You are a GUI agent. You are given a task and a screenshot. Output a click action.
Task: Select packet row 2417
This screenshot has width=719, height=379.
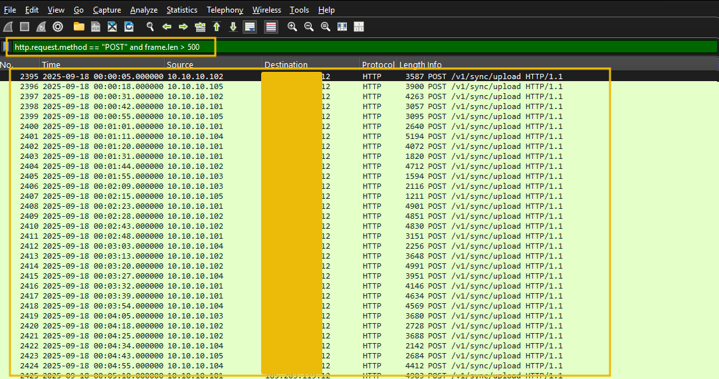(x=359, y=296)
